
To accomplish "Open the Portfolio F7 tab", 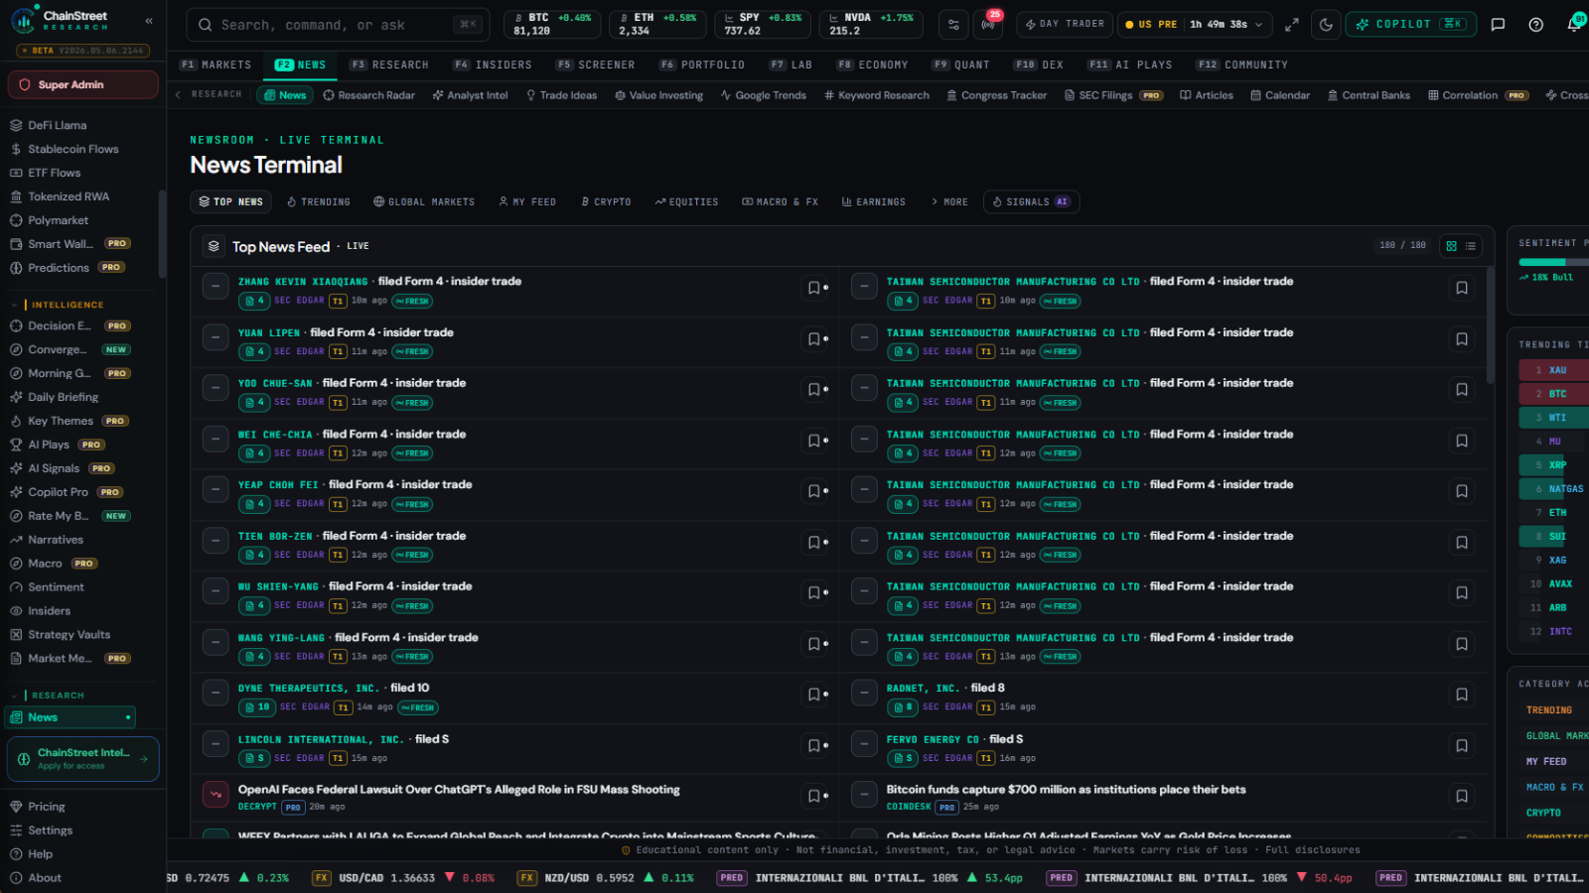I will click(701, 64).
